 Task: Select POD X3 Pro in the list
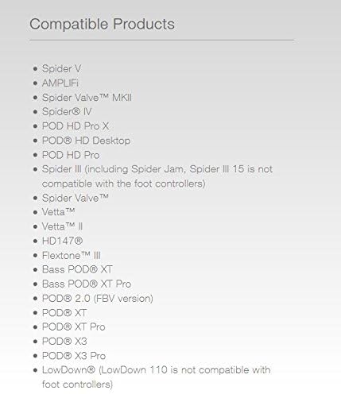point(74,356)
